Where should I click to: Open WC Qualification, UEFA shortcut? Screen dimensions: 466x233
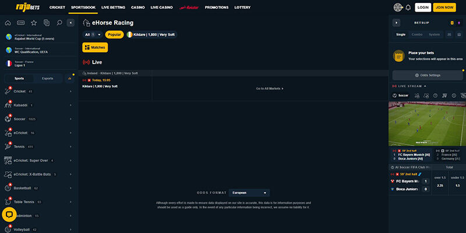pos(39,50)
